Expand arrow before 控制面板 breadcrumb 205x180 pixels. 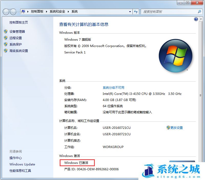click(x=28, y=12)
